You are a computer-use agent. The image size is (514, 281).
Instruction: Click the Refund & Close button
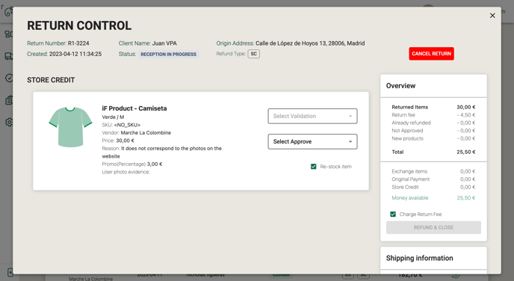point(433,227)
